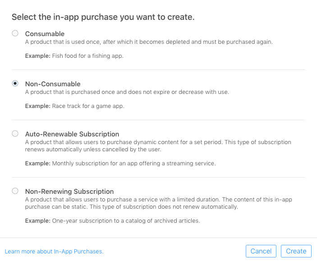
Task: Pick the Non-Renewing Subscription radio button
Action: click(15, 191)
